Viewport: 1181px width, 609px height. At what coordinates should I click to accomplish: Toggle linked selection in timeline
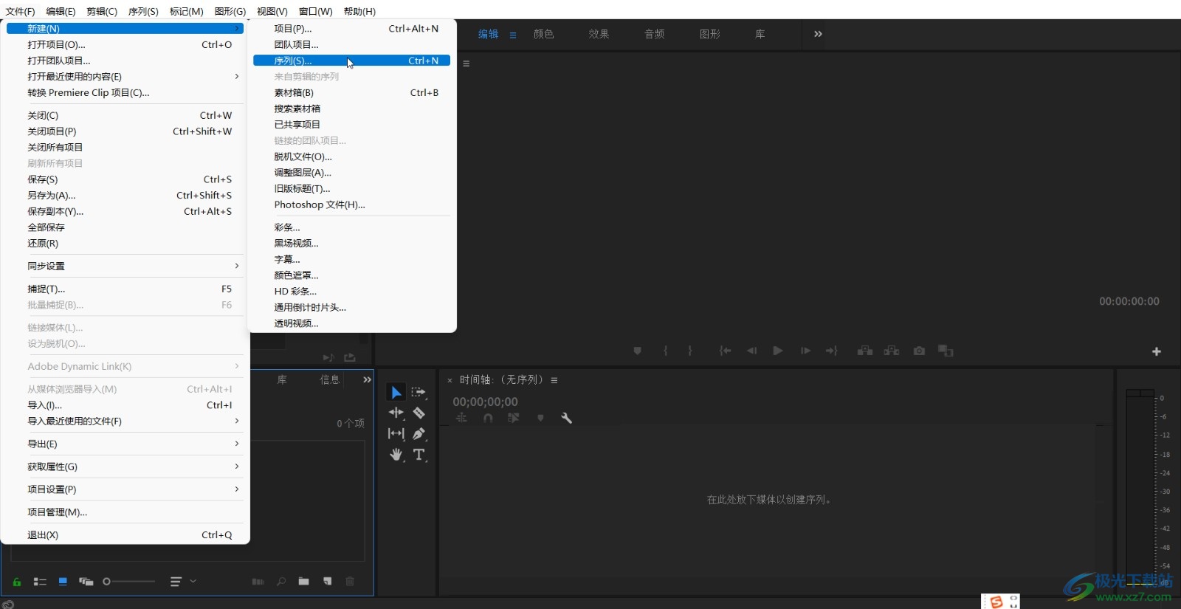[514, 418]
